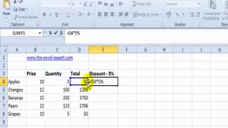The image size is (228, 128).
Task: Click the Quantity header cell
Action: 57,74
